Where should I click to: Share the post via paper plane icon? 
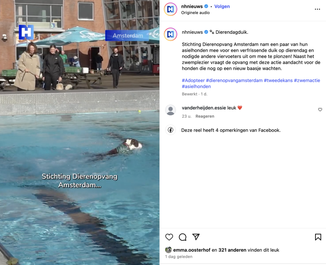point(196,237)
